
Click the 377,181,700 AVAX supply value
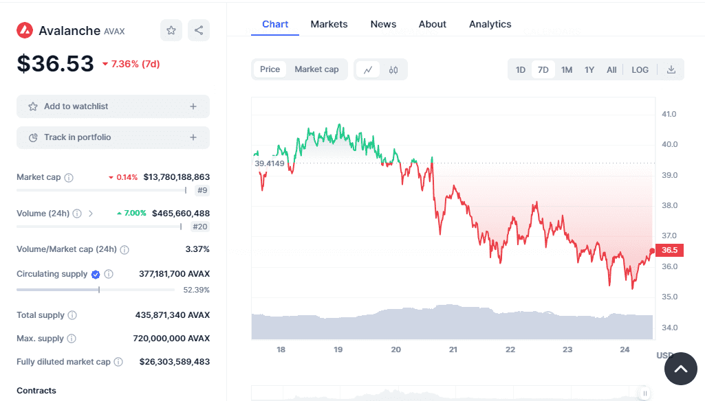175,273
